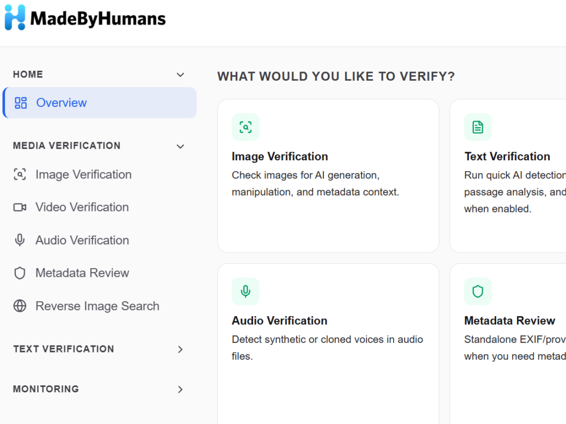Click the Image Verification scan icon in sidebar

pyautogui.click(x=20, y=174)
